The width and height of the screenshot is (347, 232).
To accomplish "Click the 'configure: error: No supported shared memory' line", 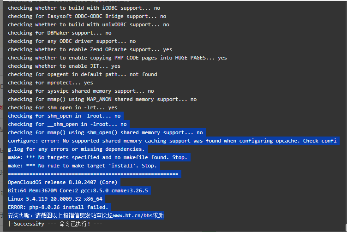I will pyautogui.click(x=172, y=141).
